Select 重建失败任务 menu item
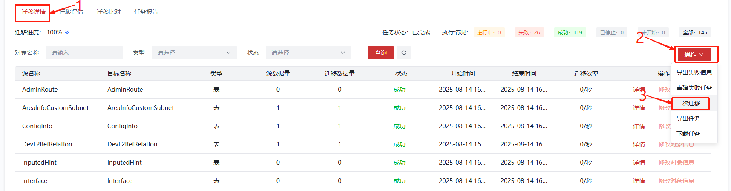The width and height of the screenshot is (731, 191). (694, 88)
